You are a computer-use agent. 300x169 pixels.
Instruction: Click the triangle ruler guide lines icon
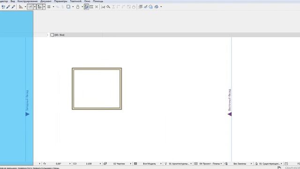point(21,7)
